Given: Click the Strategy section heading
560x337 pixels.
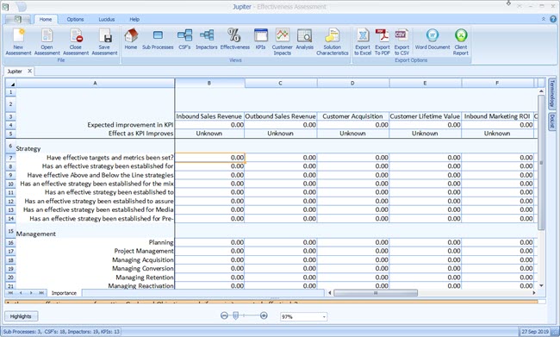Looking at the screenshot, I should pos(28,148).
